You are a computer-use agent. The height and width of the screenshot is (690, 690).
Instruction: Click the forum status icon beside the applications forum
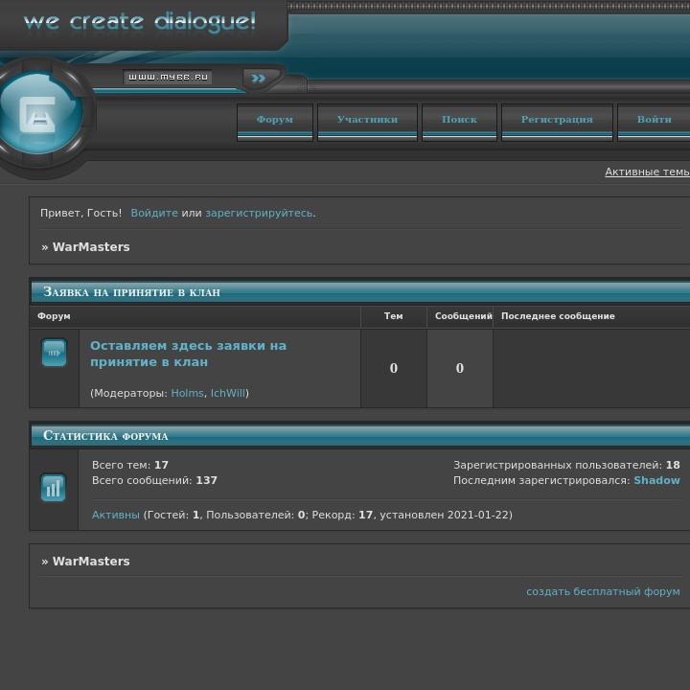(x=54, y=353)
